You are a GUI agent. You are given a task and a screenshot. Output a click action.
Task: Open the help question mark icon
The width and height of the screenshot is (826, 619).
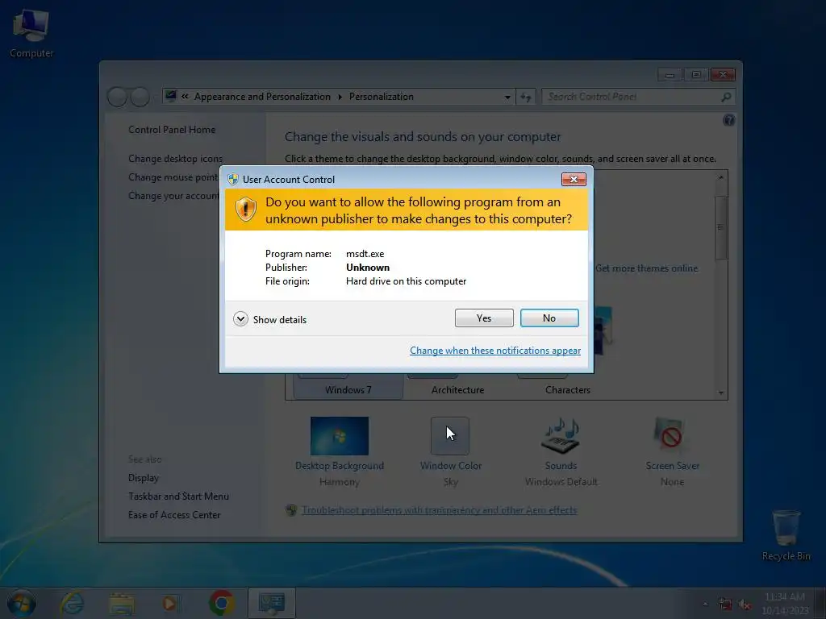pyautogui.click(x=728, y=120)
